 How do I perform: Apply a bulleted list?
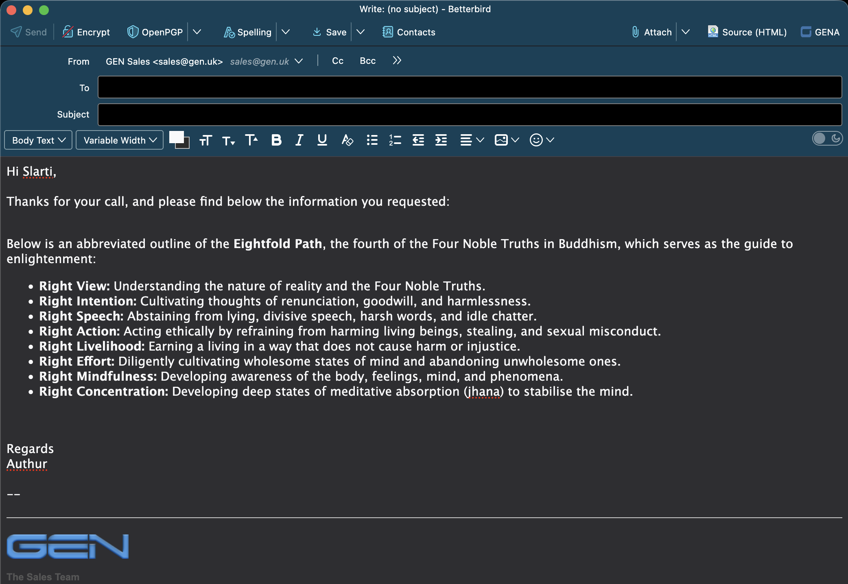pyautogui.click(x=372, y=140)
